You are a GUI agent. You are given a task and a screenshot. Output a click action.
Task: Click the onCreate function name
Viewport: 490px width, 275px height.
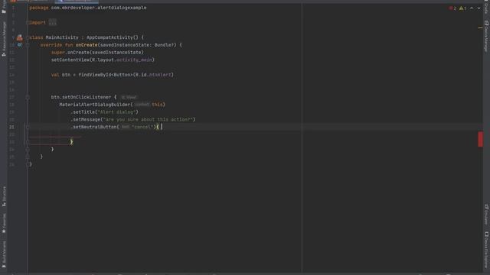(87, 45)
